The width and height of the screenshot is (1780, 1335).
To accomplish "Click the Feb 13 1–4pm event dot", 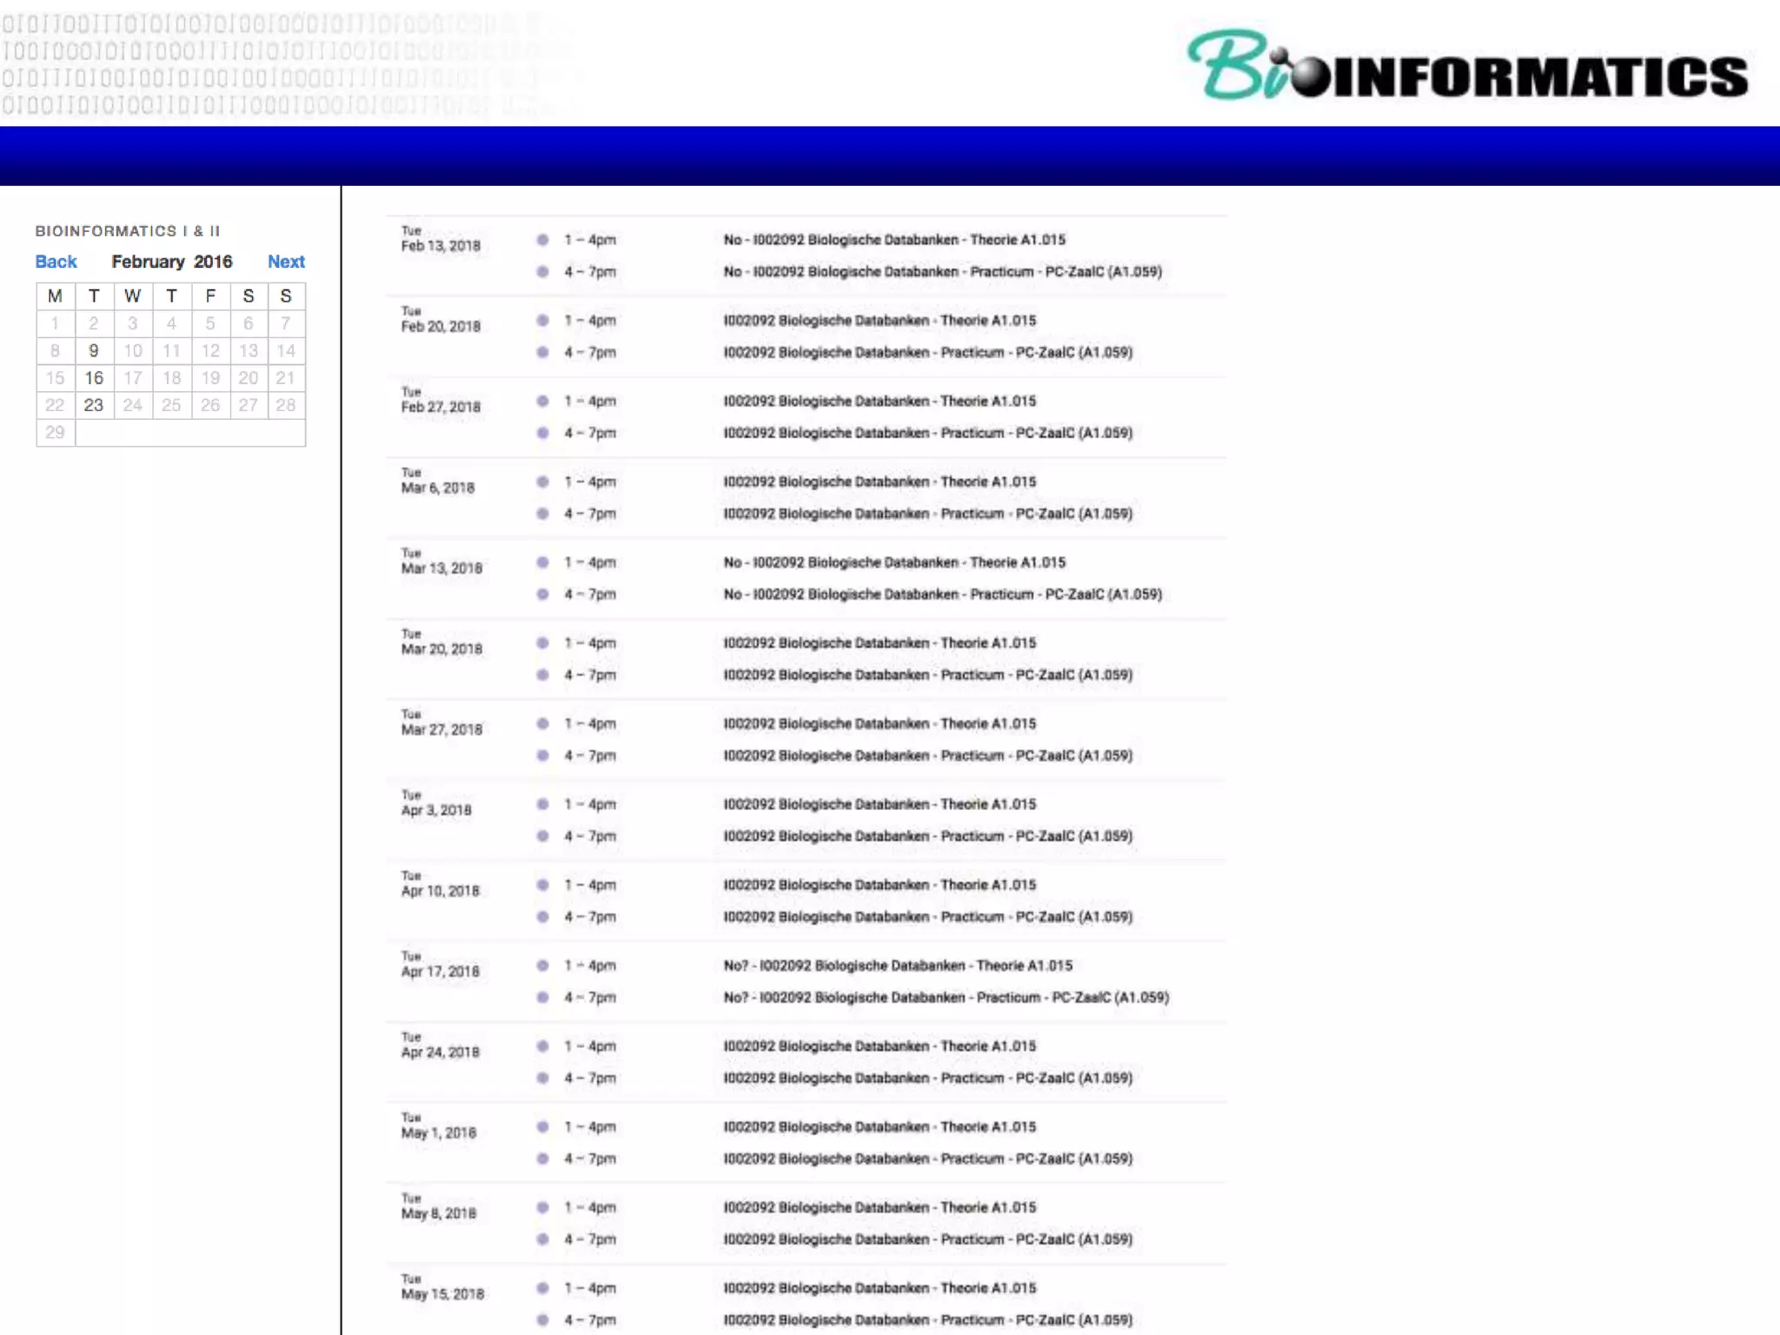I will pyautogui.click(x=542, y=240).
